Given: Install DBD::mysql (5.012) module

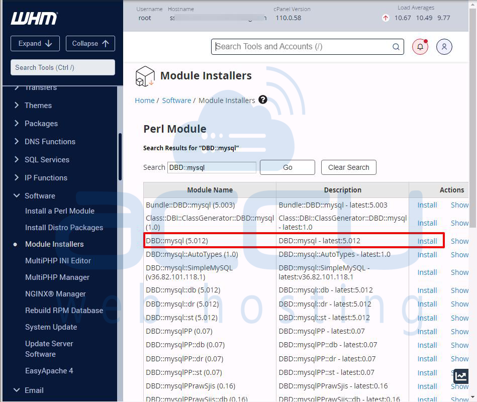Looking at the screenshot, I should (x=427, y=241).
